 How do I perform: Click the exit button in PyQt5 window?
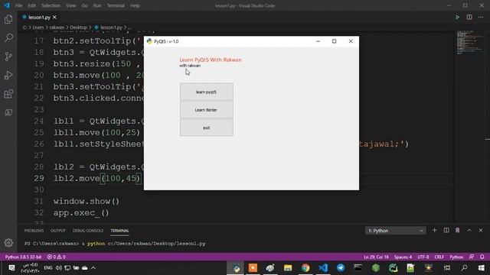click(206, 128)
